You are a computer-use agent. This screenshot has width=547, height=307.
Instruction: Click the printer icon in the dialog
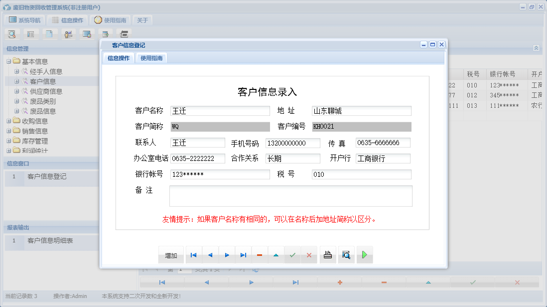click(327, 254)
